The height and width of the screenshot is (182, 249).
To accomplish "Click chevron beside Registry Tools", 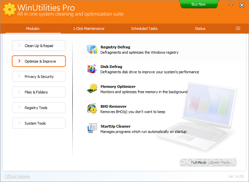I will pyautogui.click(x=19, y=107).
